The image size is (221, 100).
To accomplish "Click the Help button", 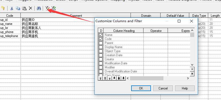I will pyautogui.click(x=185, y=88).
